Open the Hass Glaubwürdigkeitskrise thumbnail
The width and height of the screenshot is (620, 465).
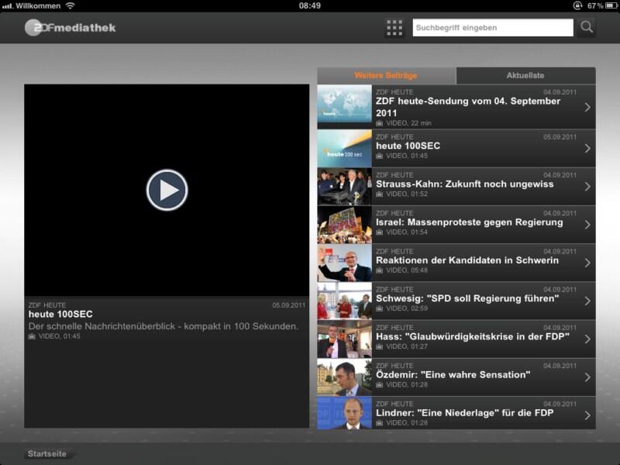pyautogui.click(x=344, y=339)
